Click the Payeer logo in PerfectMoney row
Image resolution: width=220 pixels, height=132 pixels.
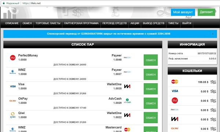point(127,58)
